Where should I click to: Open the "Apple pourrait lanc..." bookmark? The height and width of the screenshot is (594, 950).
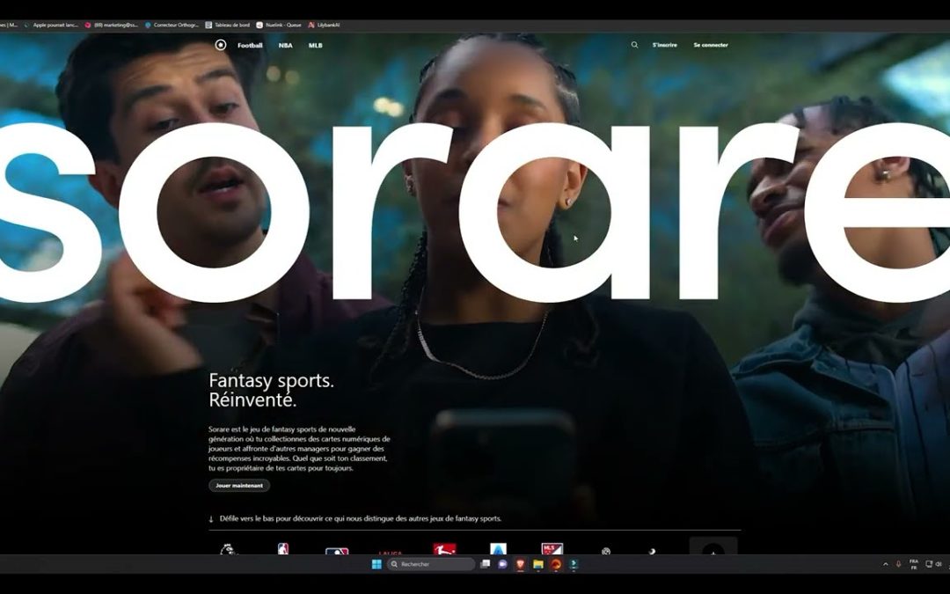(51, 26)
